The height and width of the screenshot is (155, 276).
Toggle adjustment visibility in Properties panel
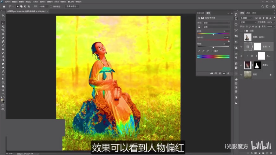[x=224, y=73]
